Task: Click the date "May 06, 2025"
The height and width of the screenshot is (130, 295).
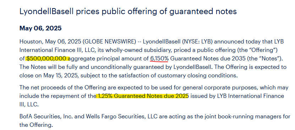Action: [x=40, y=28]
